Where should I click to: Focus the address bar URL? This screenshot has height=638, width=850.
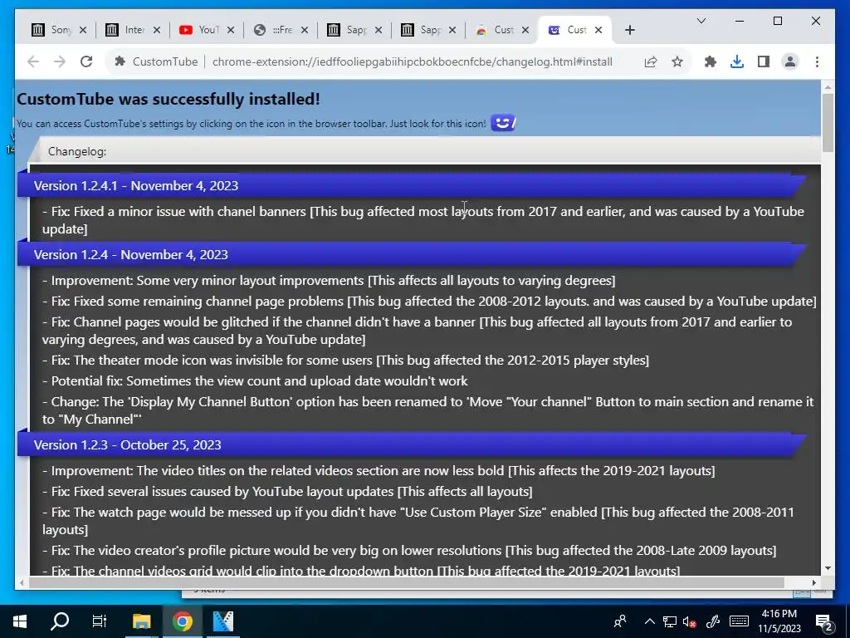[412, 61]
